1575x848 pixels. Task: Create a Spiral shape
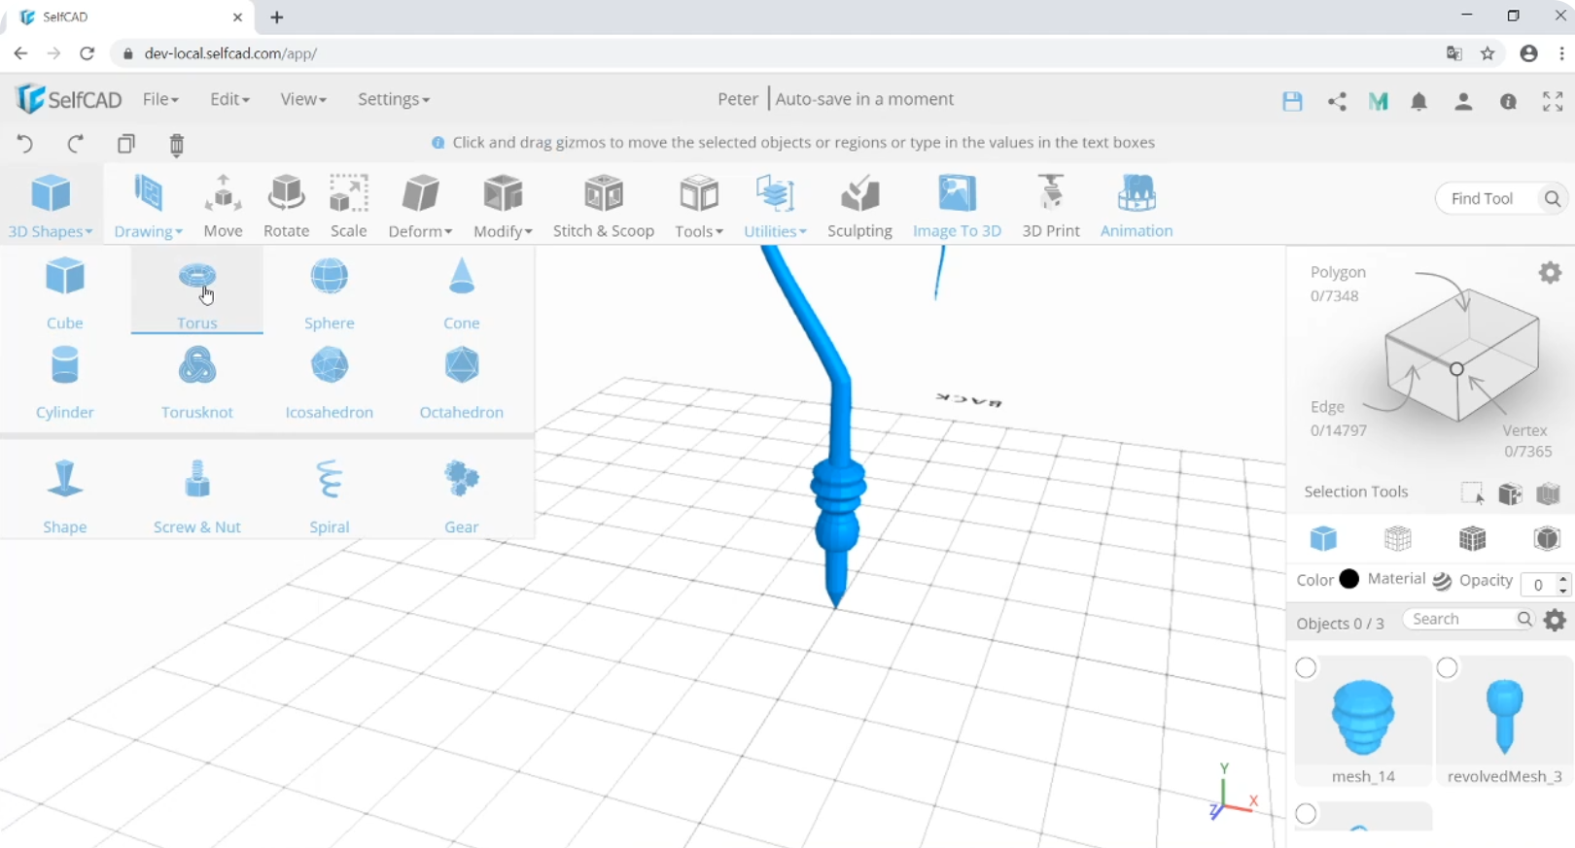330,495
